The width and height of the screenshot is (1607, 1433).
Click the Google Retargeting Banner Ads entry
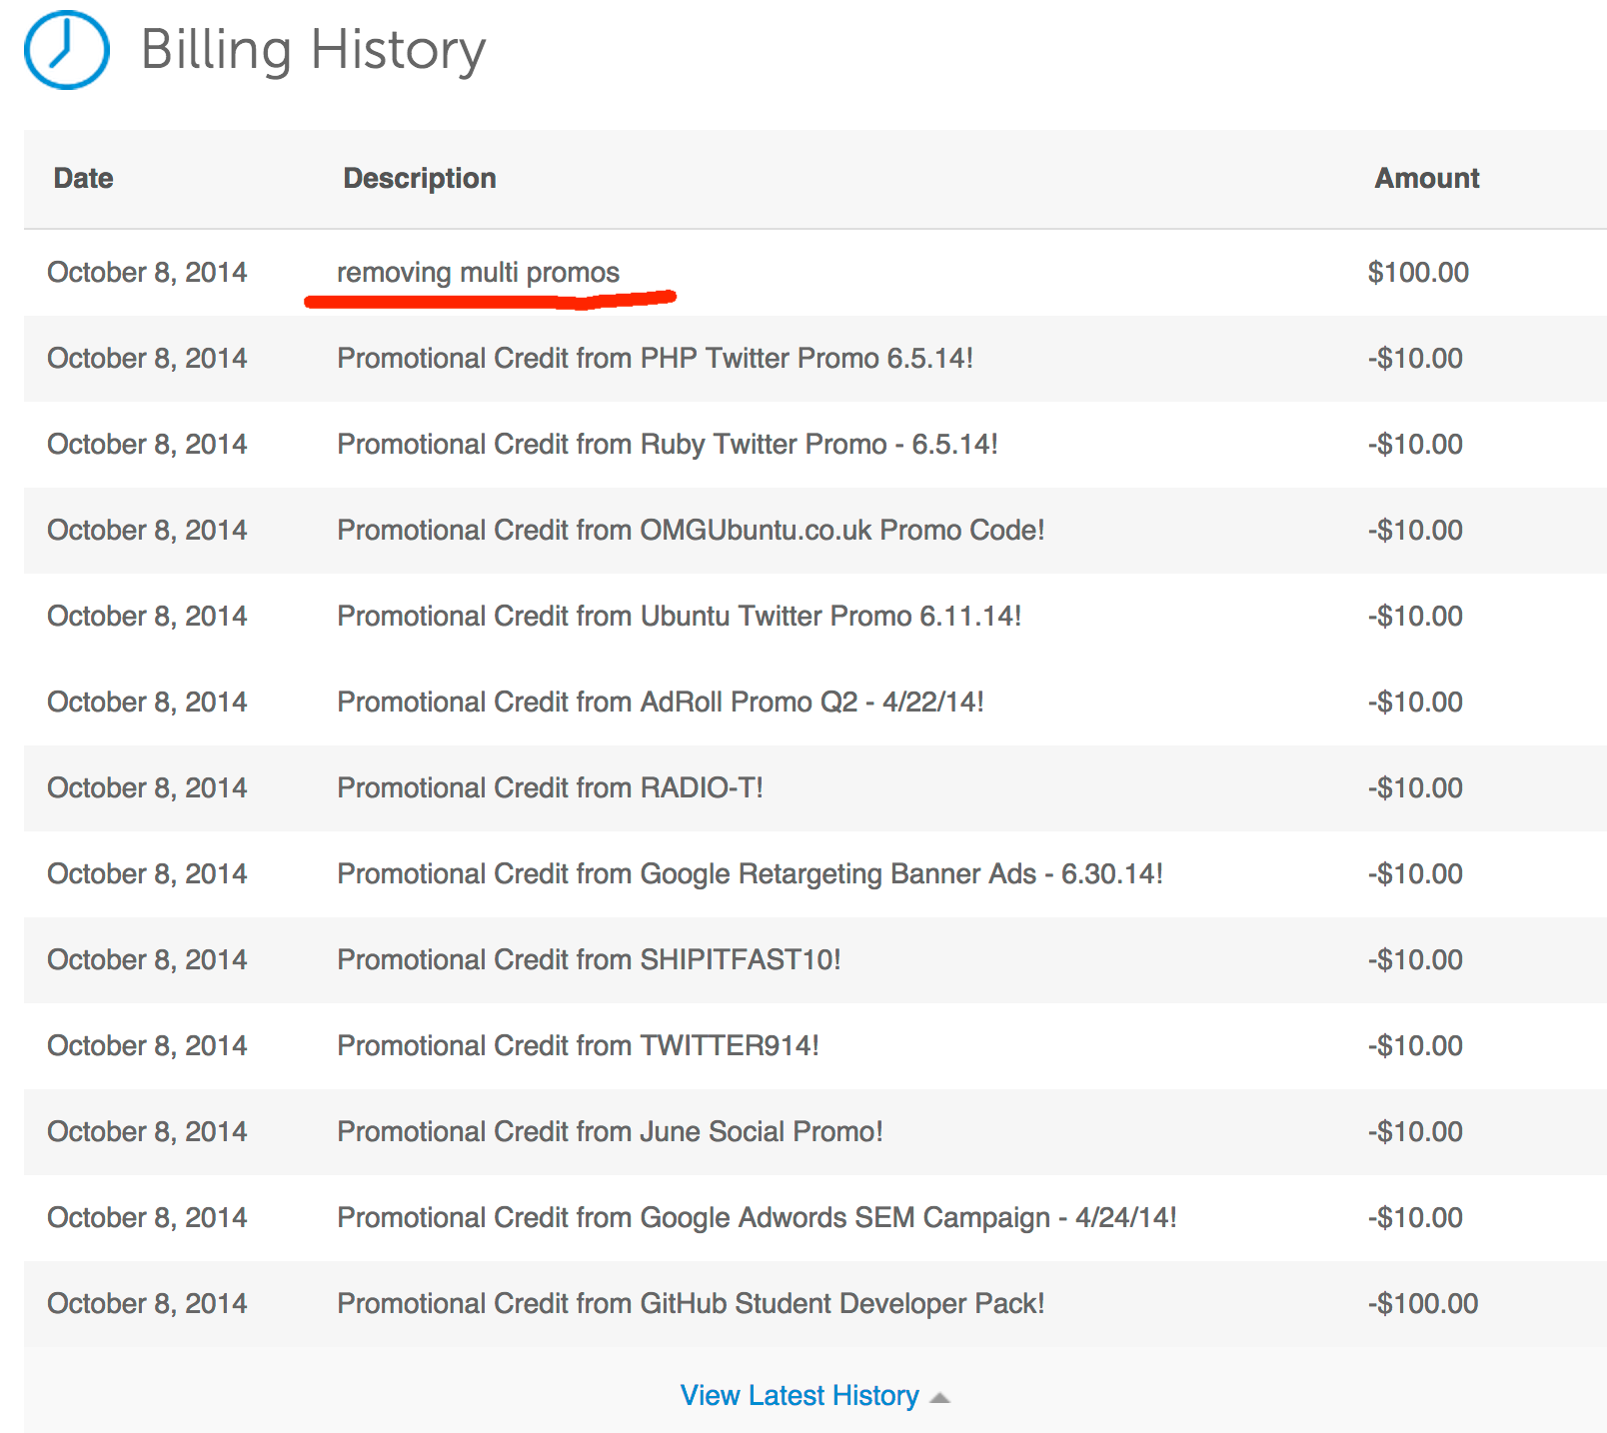[x=750, y=873]
